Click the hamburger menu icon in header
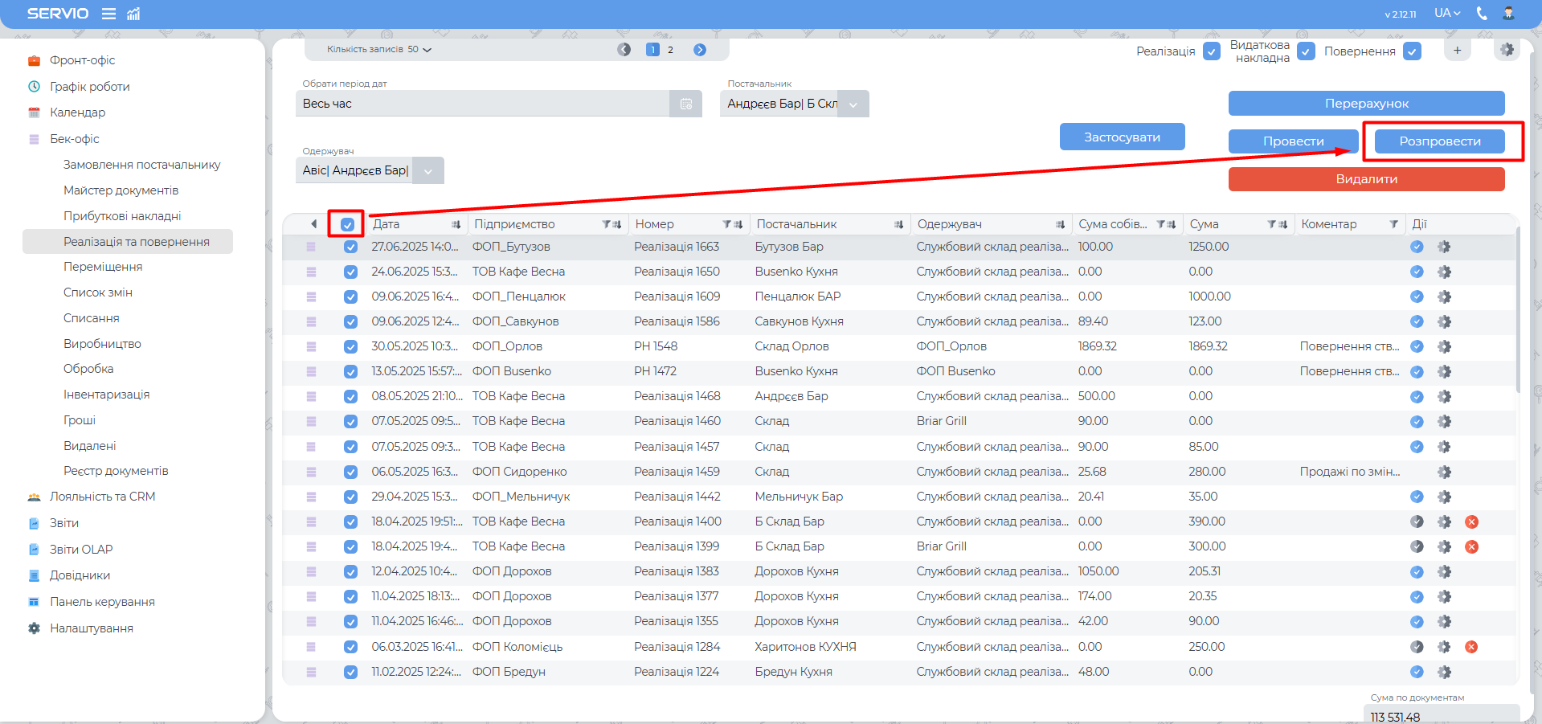Image resolution: width=1542 pixels, height=724 pixels. point(108,14)
